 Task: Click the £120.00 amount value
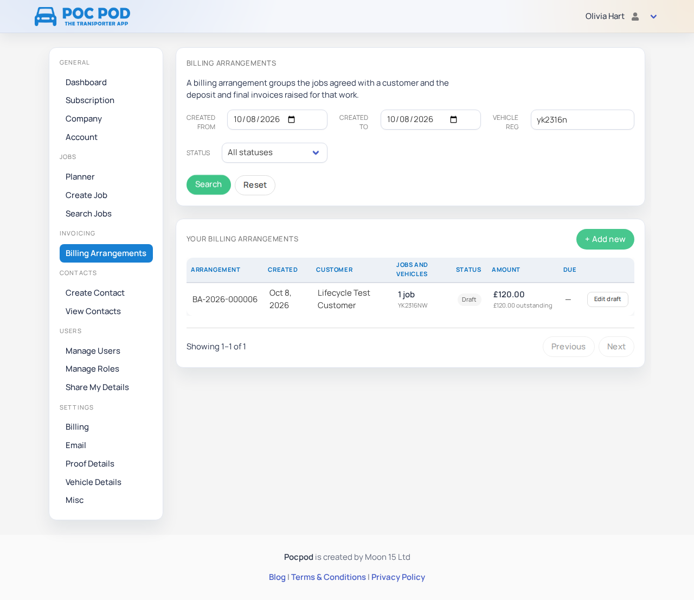[509, 295]
